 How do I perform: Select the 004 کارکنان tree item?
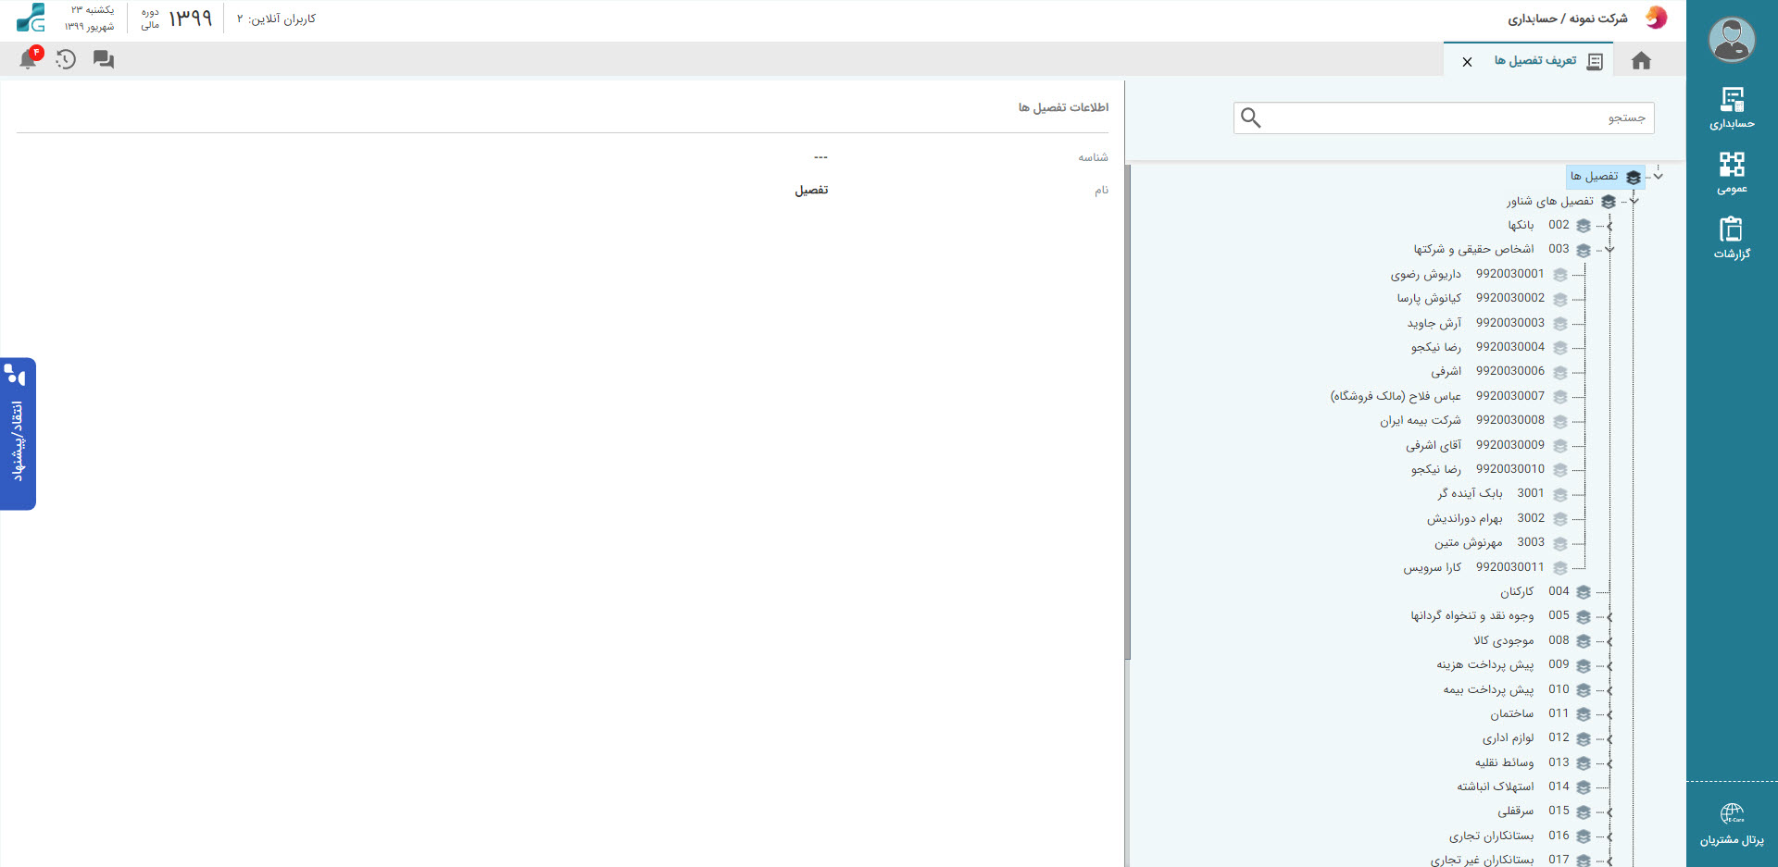[1546, 591]
